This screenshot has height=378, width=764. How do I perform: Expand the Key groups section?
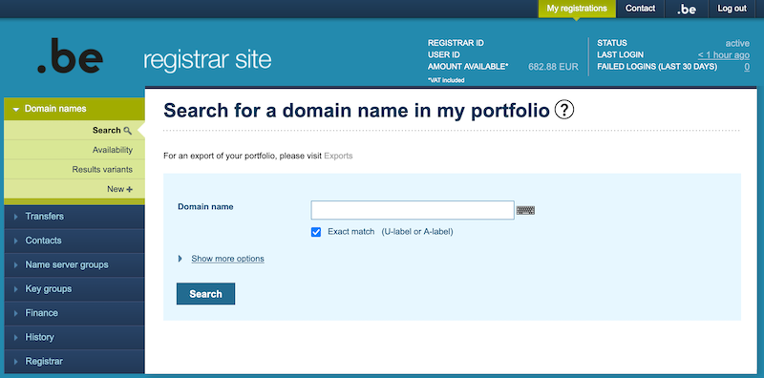(x=74, y=289)
